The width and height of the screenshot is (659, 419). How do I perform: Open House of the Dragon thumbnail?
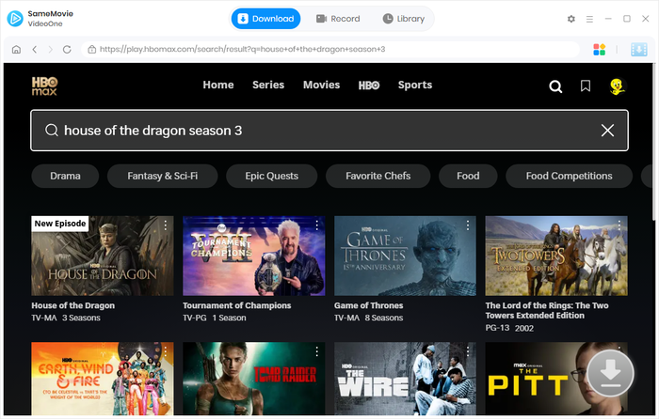(x=102, y=256)
